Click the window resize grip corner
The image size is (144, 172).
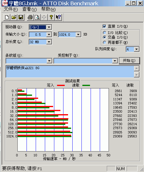pyautogui.click(x=142, y=169)
